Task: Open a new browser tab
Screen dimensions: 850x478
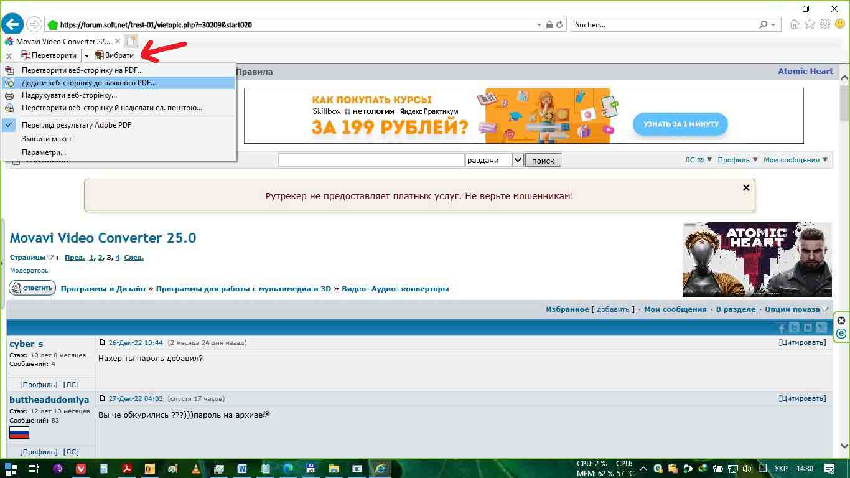Action: pyautogui.click(x=131, y=41)
